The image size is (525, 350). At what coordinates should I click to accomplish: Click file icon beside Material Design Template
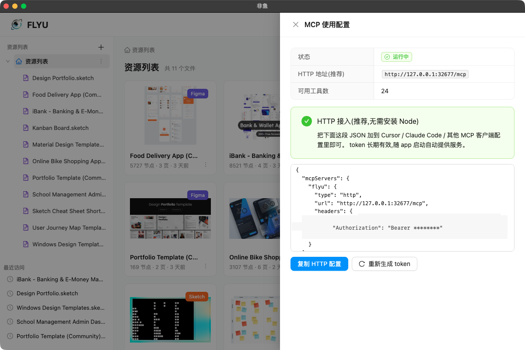(25, 144)
